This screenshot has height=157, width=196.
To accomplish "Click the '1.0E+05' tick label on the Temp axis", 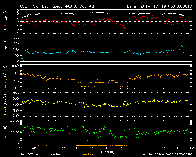I will click(14, 132).
